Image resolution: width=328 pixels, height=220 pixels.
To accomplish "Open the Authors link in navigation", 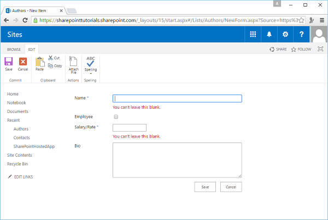I will pyautogui.click(x=21, y=129).
